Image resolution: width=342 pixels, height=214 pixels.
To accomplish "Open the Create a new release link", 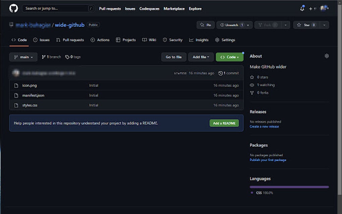I will [265, 126].
